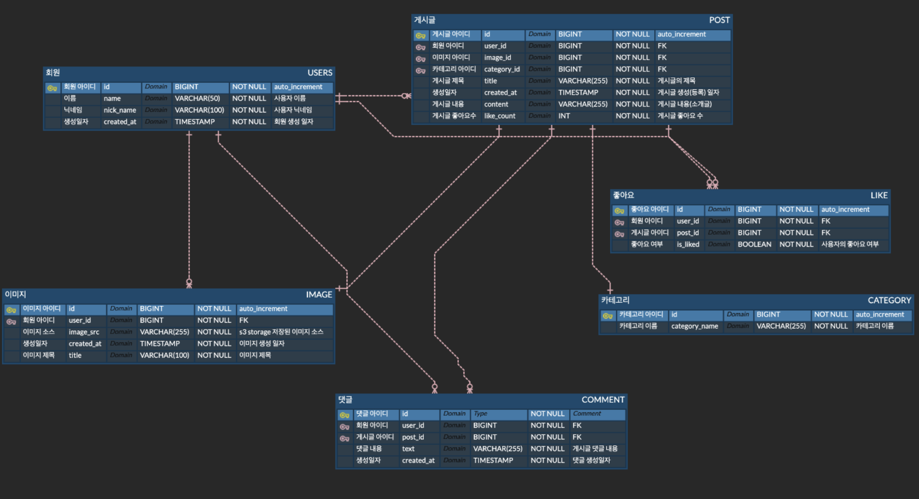Click the foreign key icon beside POST user_id
The height and width of the screenshot is (499, 919).
(x=421, y=47)
